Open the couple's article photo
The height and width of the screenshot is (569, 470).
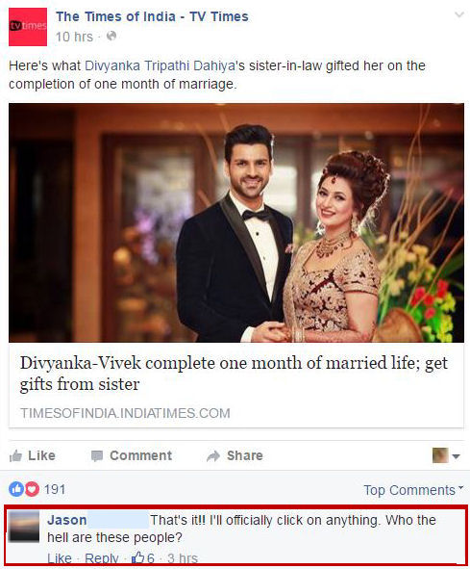click(236, 222)
